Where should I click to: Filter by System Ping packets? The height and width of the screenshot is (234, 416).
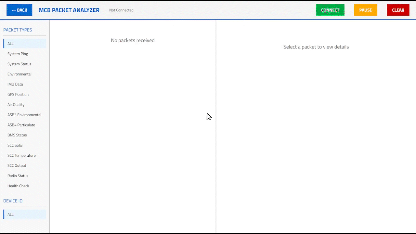[x=18, y=54]
